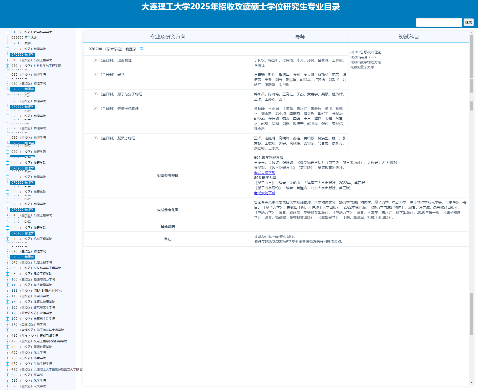The height and width of the screenshot is (390, 478).
Task: Expand the 150 体育与健康学院 node
Action: (7, 302)
